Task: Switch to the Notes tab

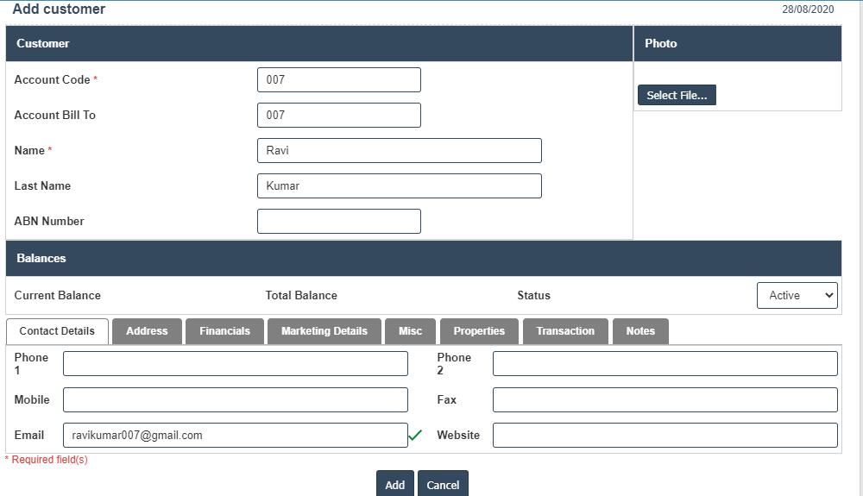Action: coord(640,331)
